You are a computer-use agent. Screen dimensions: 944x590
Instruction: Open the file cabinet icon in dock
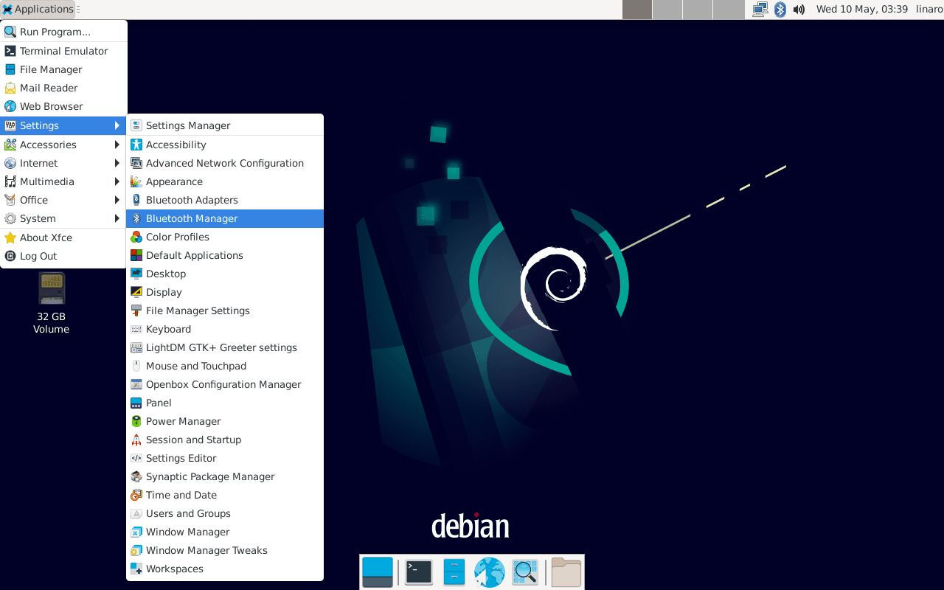click(x=454, y=572)
